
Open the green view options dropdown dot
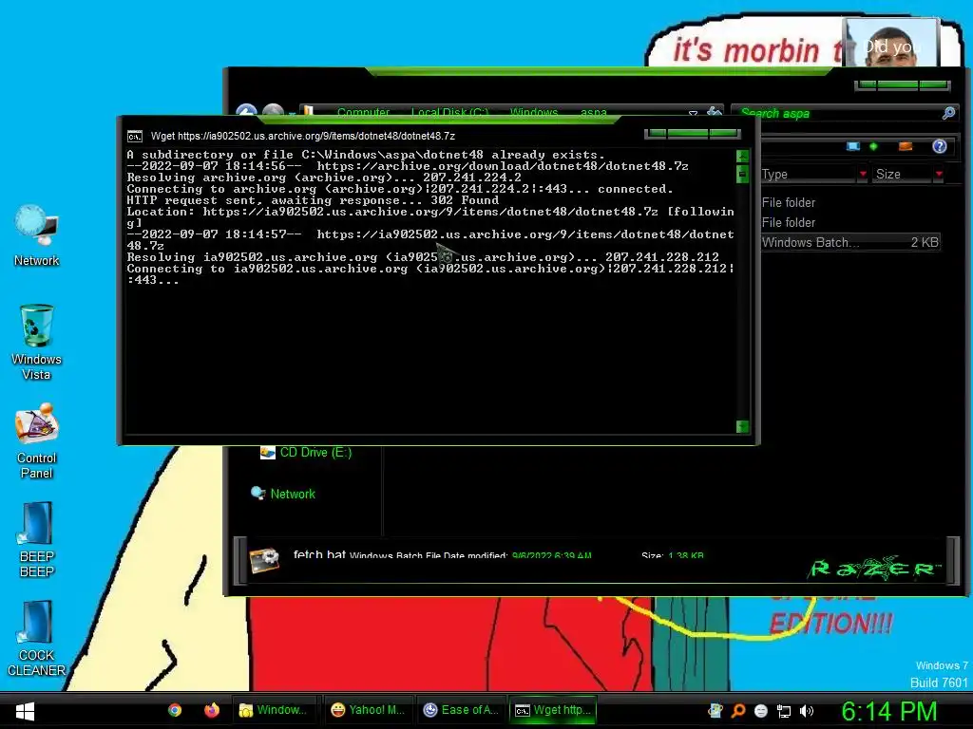pos(874,146)
